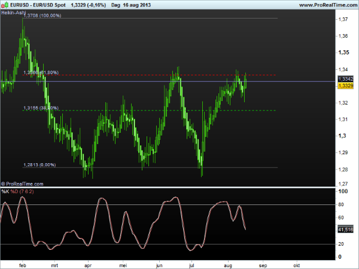Click the 'apr' month on time axis

tap(88, 265)
